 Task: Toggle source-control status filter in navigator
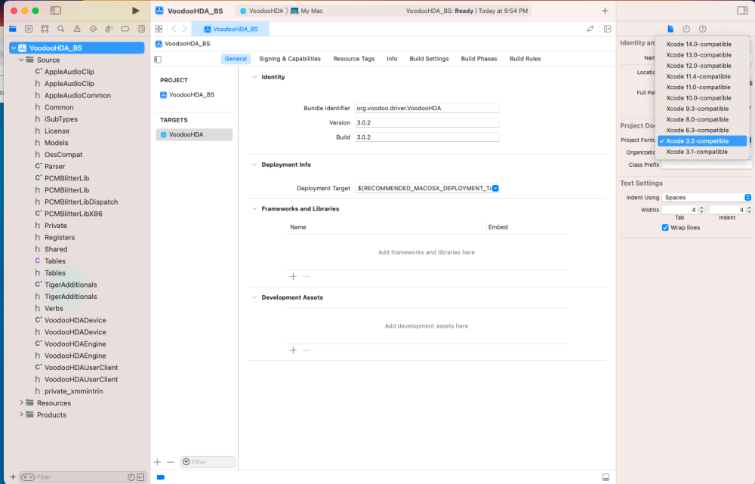[x=140, y=477]
